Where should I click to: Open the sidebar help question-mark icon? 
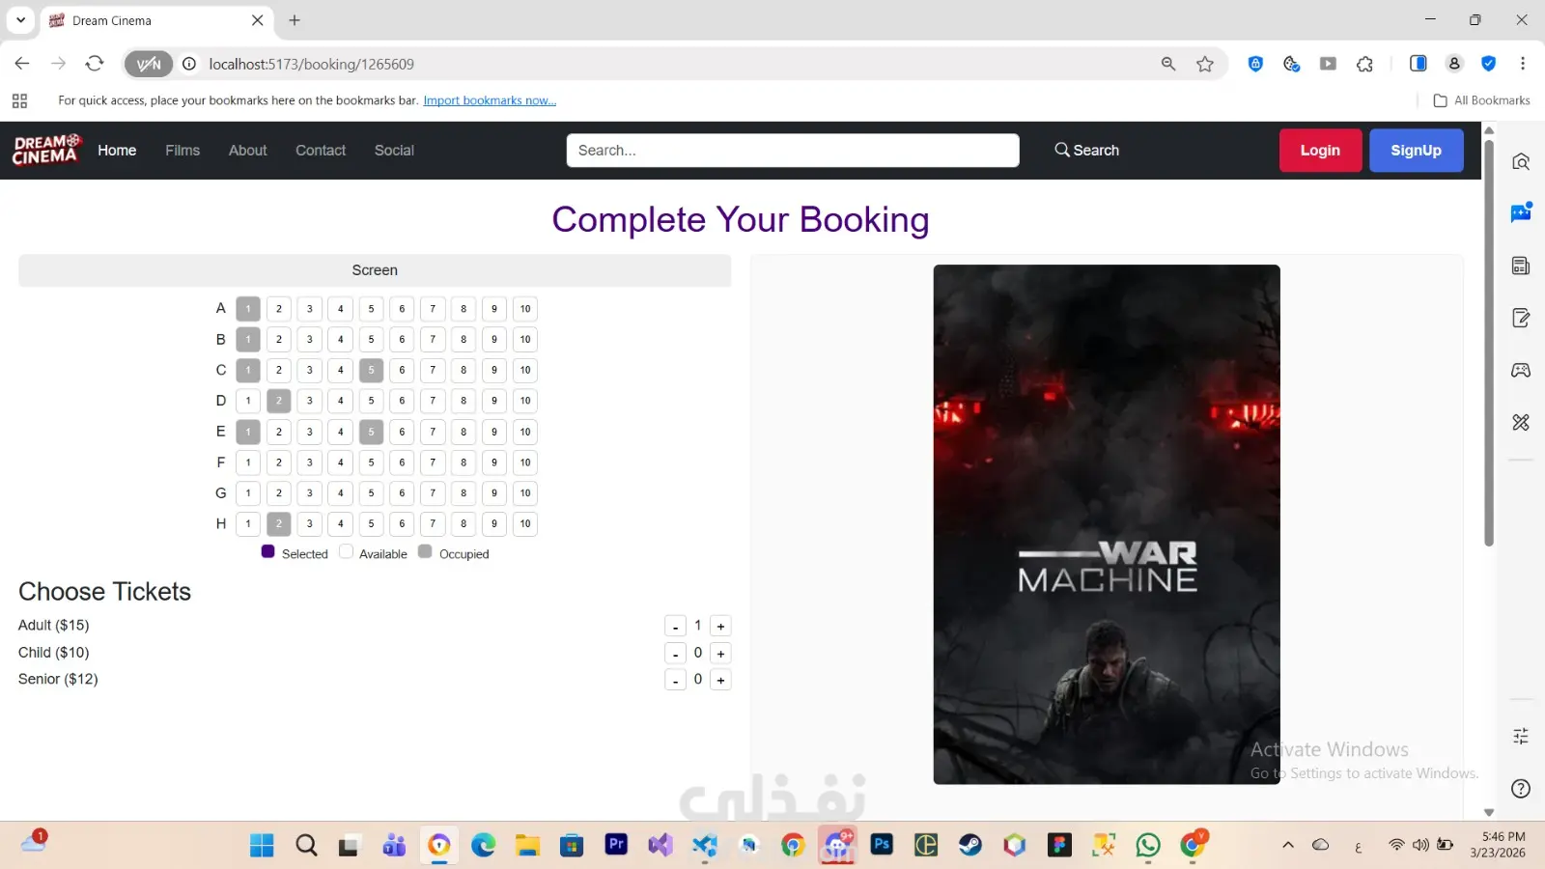1521,789
